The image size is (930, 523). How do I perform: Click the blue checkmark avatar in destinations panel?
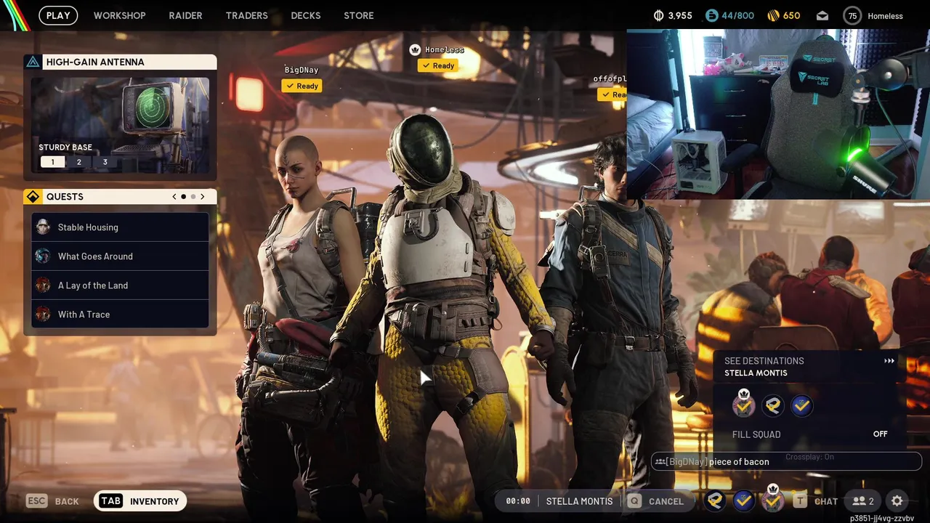pos(801,406)
